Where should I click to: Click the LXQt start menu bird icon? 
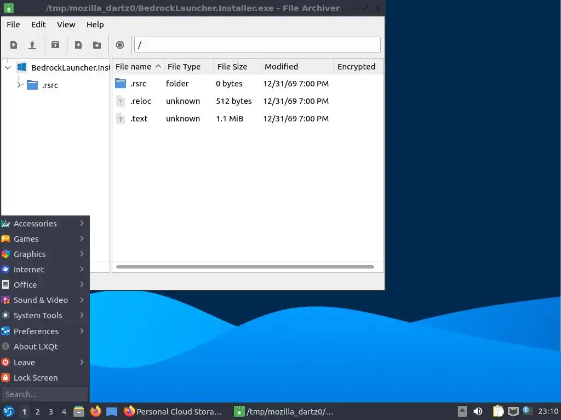(8, 411)
